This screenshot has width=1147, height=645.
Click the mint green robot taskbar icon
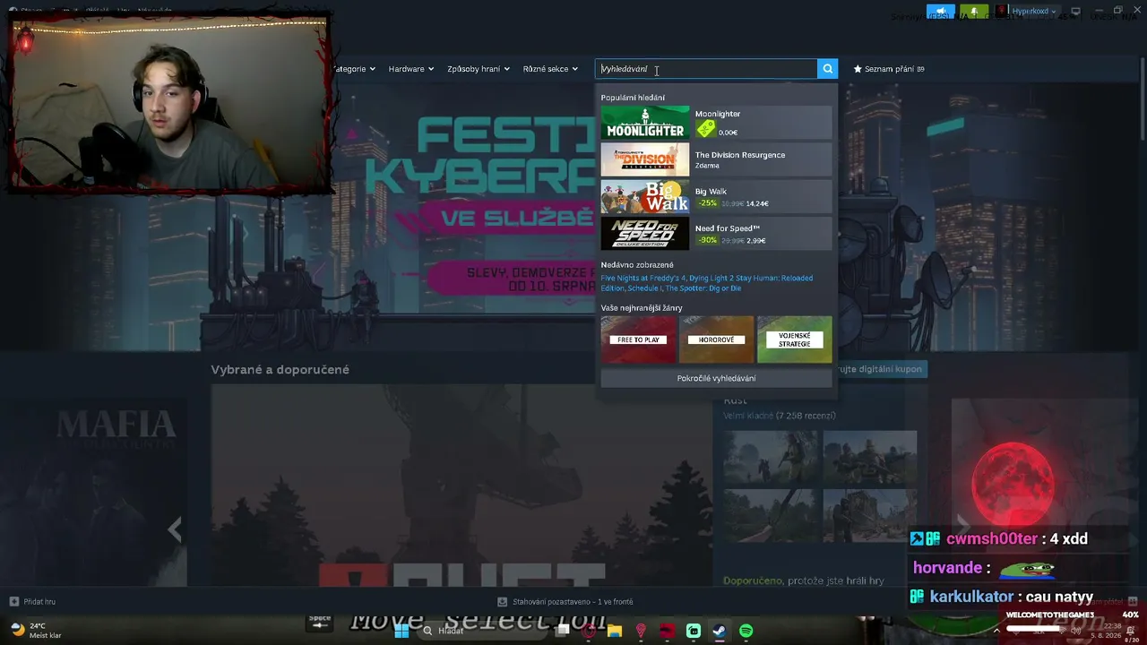pos(694,631)
